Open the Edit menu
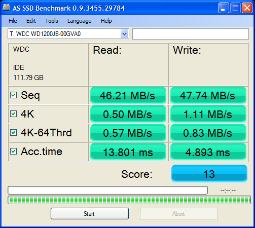Image resolution: width=255 pixels, height=228 pixels. click(31, 21)
